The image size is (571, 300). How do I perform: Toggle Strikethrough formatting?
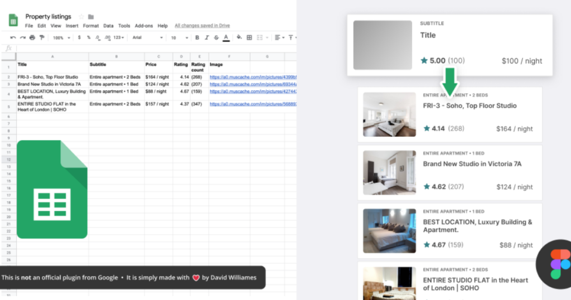(216, 37)
